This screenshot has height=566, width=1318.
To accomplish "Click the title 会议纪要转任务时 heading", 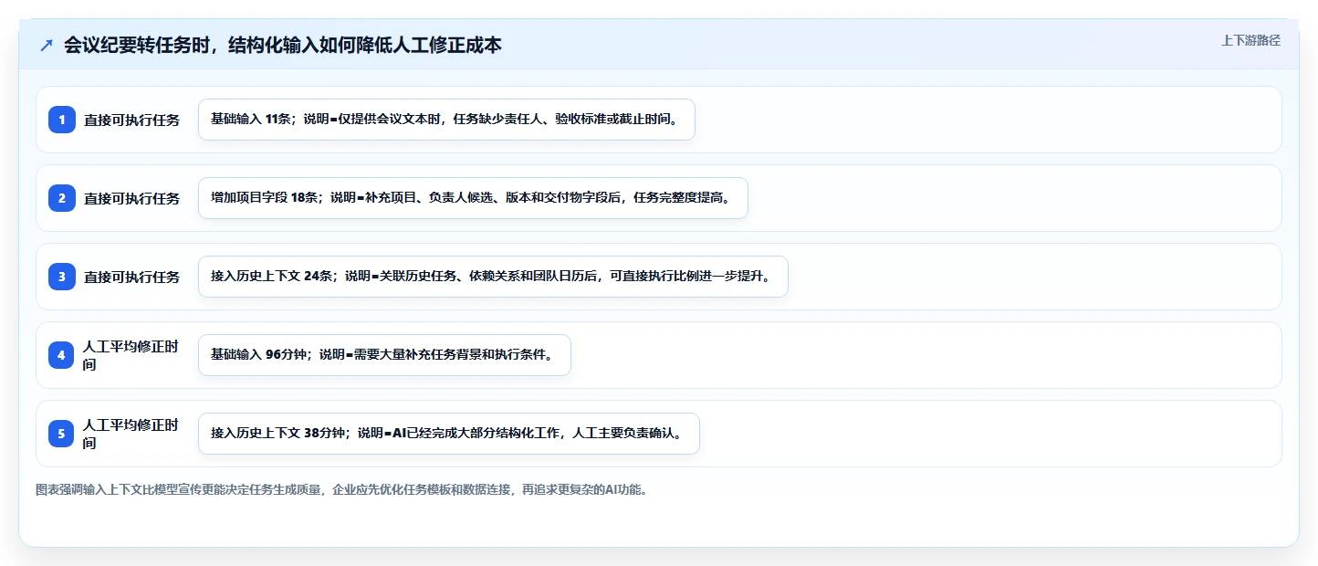I will [x=282, y=45].
